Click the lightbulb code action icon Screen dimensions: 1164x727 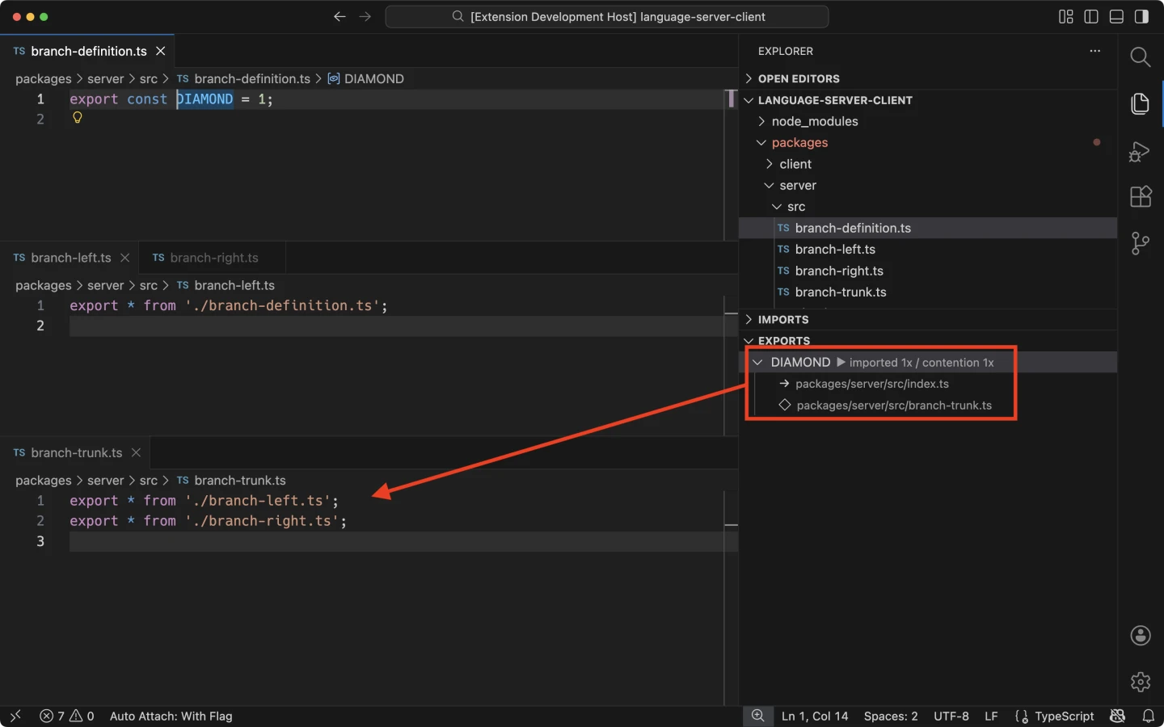point(78,118)
